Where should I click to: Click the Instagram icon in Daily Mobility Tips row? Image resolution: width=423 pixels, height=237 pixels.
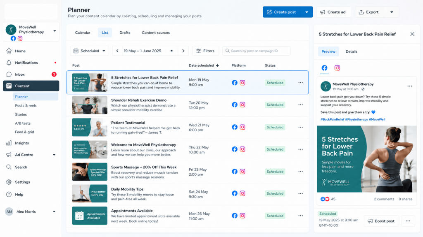(x=242, y=193)
